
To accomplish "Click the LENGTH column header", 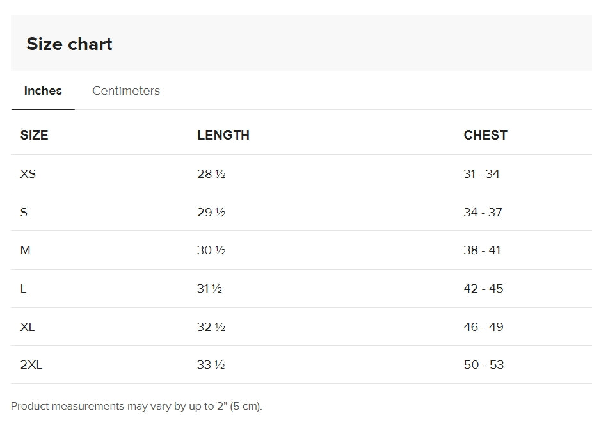I will (223, 135).
